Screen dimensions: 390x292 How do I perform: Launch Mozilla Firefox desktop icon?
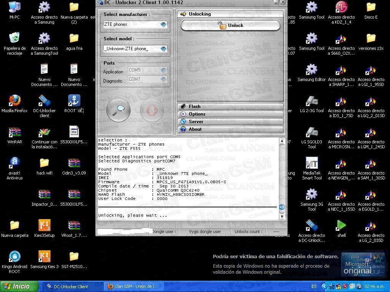point(15,103)
